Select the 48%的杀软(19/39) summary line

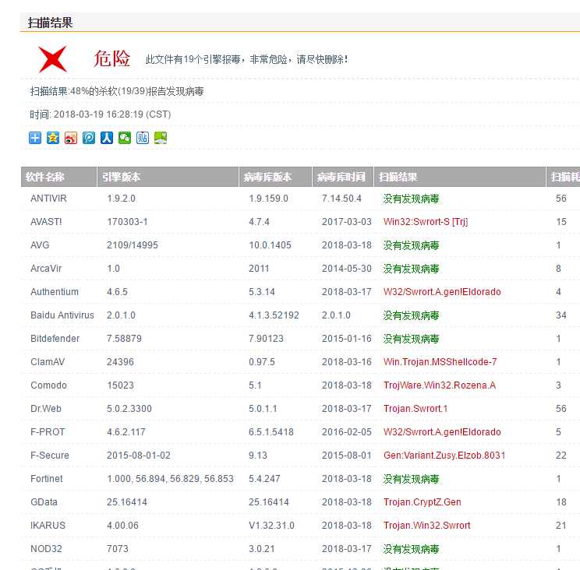tap(117, 91)
